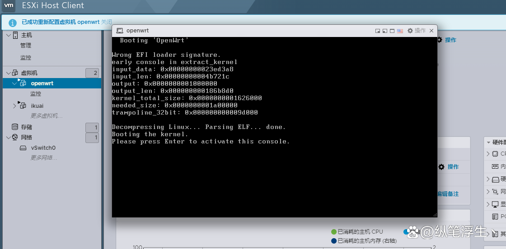506x249 pixels.
Task: Open 管理 under 主机
Action: pos(26,46)
